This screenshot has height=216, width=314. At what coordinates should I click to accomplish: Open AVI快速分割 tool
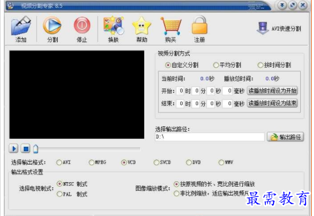(278, 28)
